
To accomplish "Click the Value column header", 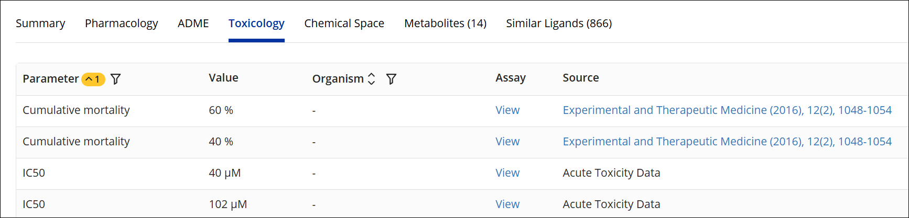I will coord(223,78).
